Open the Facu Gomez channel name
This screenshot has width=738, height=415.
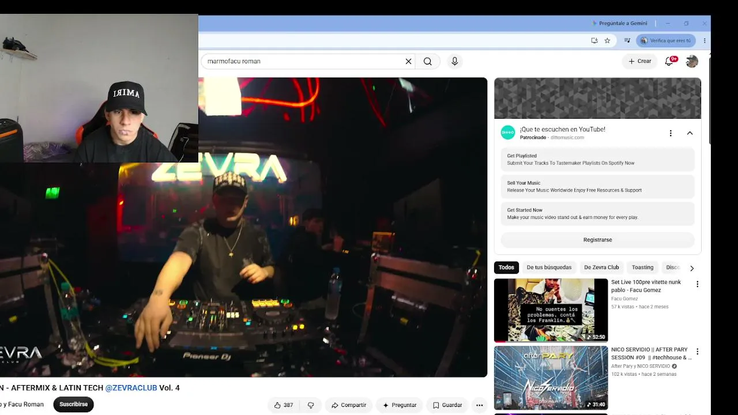624,299
